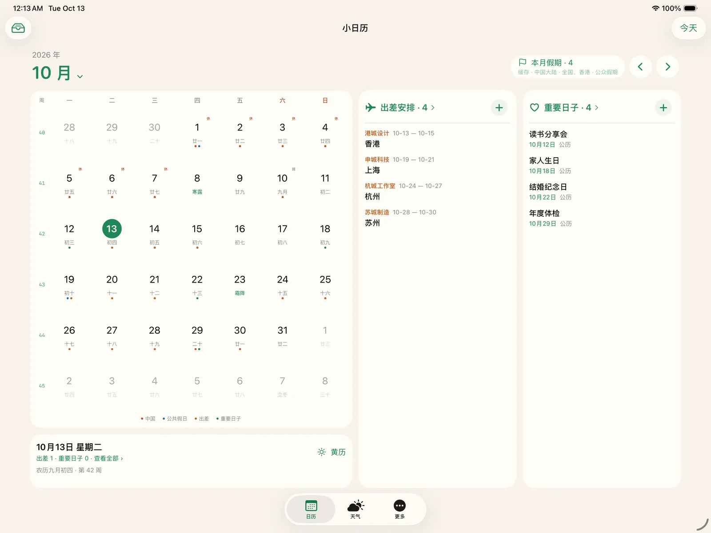Select October 1 holiday date
The image size is (711, 533).
(x=197, y=132)
